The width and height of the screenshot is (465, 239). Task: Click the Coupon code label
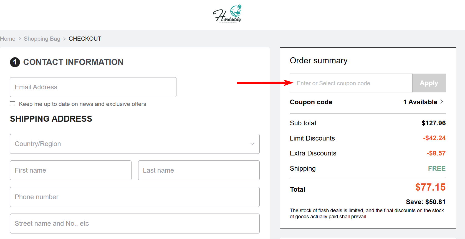point(311,102)
